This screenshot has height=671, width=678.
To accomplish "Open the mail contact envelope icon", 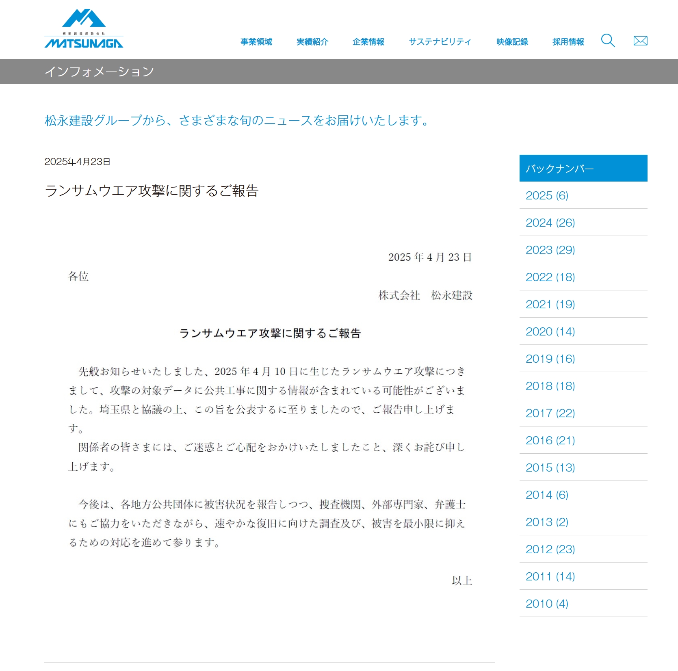I will (640, 41).
